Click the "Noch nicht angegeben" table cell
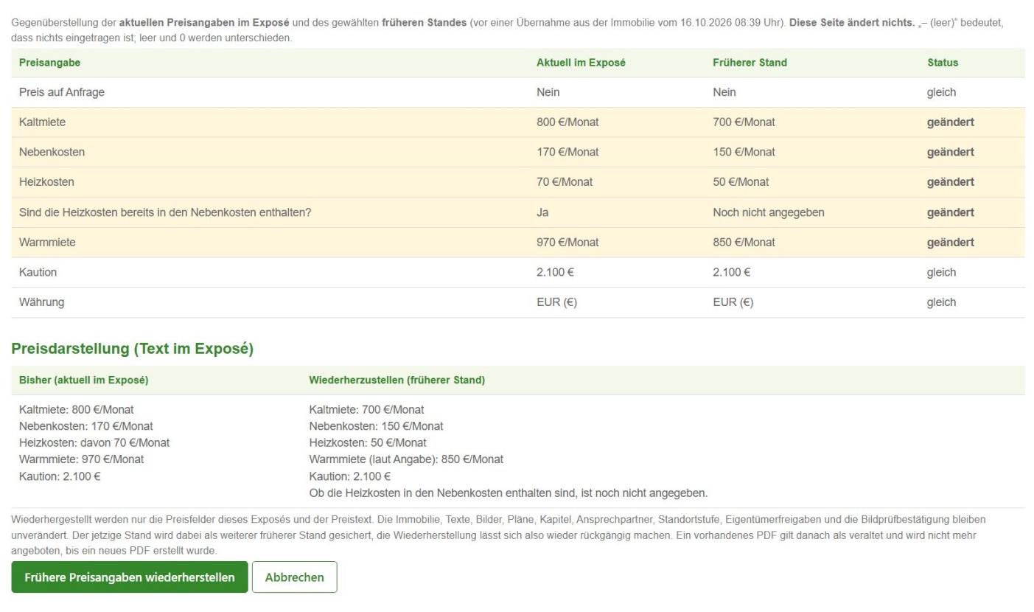The image size is (1034, 612). pyautogui.click(x=769, y=212)
